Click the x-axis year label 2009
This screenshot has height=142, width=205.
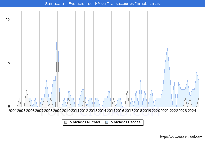point(57,111)
